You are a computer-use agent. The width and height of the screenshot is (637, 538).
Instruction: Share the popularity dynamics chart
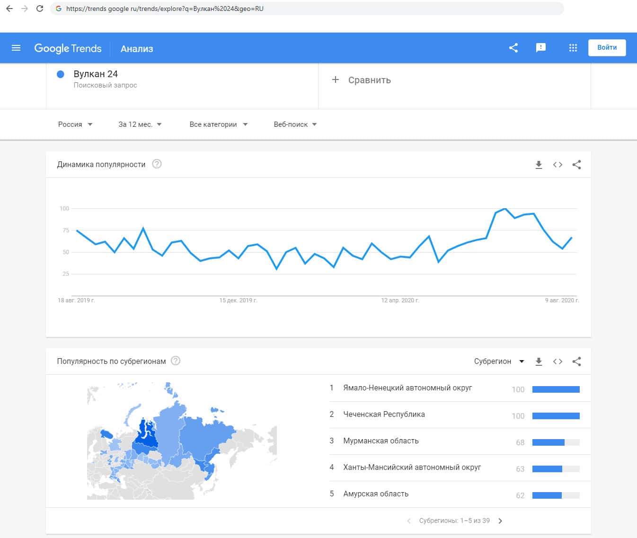[576, 165]
